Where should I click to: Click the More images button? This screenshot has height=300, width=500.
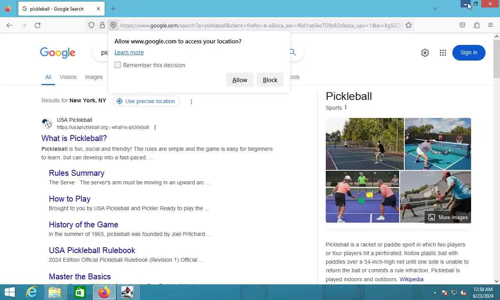[x=448, y=218]
